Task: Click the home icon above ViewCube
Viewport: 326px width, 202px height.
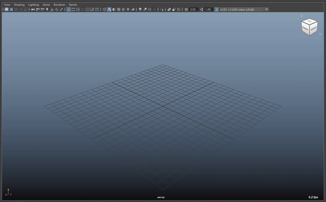Action: point(302,16)
